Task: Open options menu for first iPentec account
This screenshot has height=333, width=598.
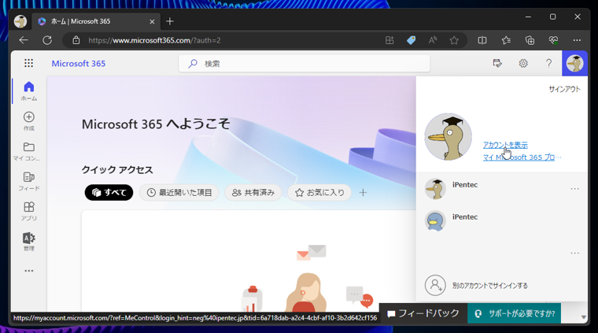Action: coord(574,189)
